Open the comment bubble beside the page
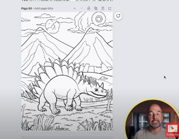 [x=118, y=16]
